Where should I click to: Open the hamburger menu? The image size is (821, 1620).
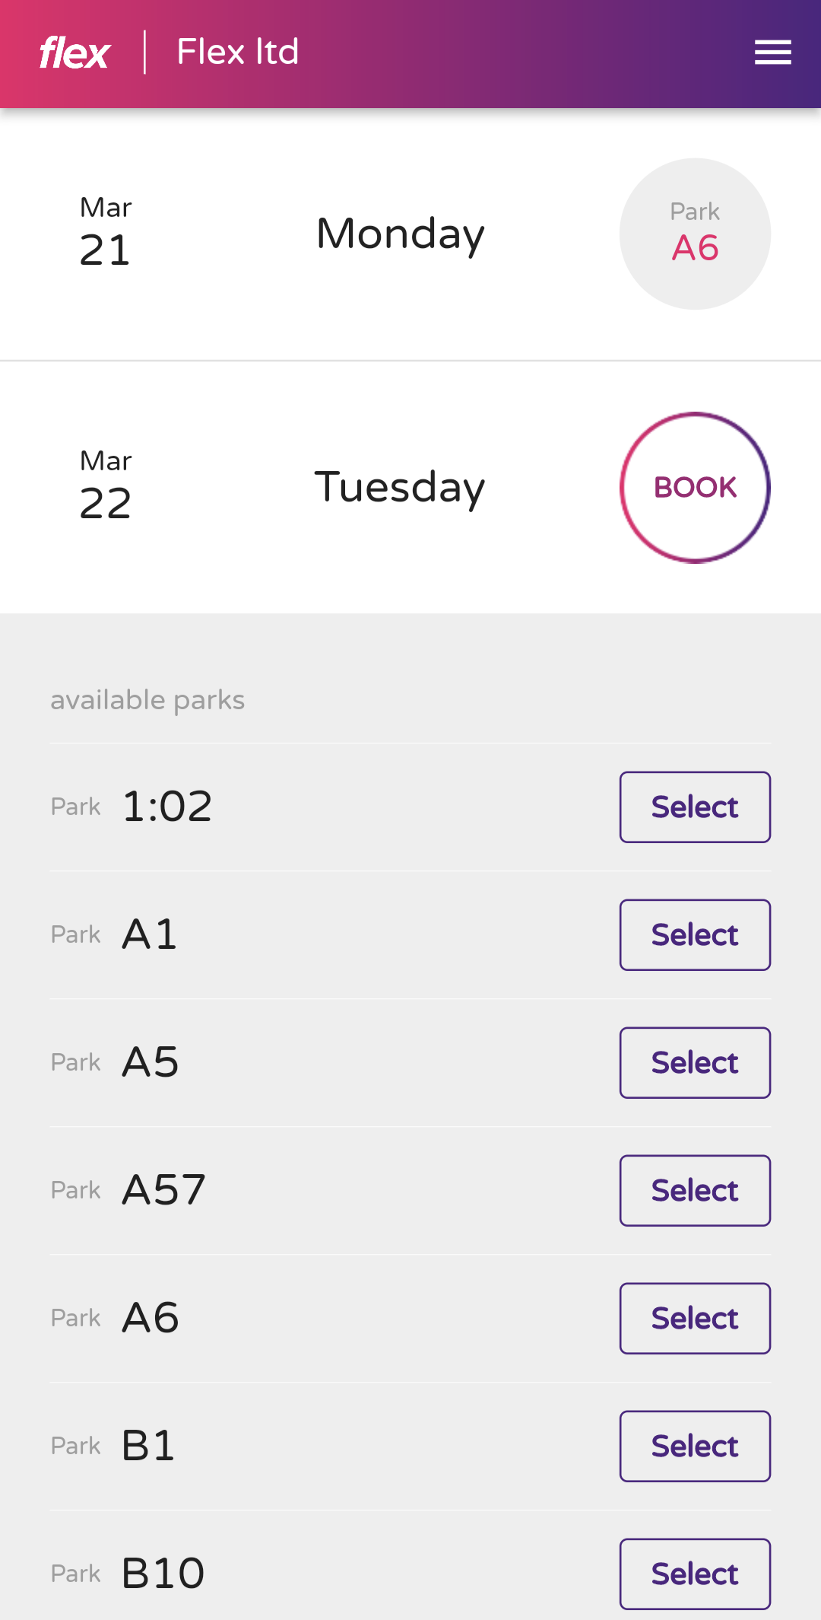[x=772, y=53]
